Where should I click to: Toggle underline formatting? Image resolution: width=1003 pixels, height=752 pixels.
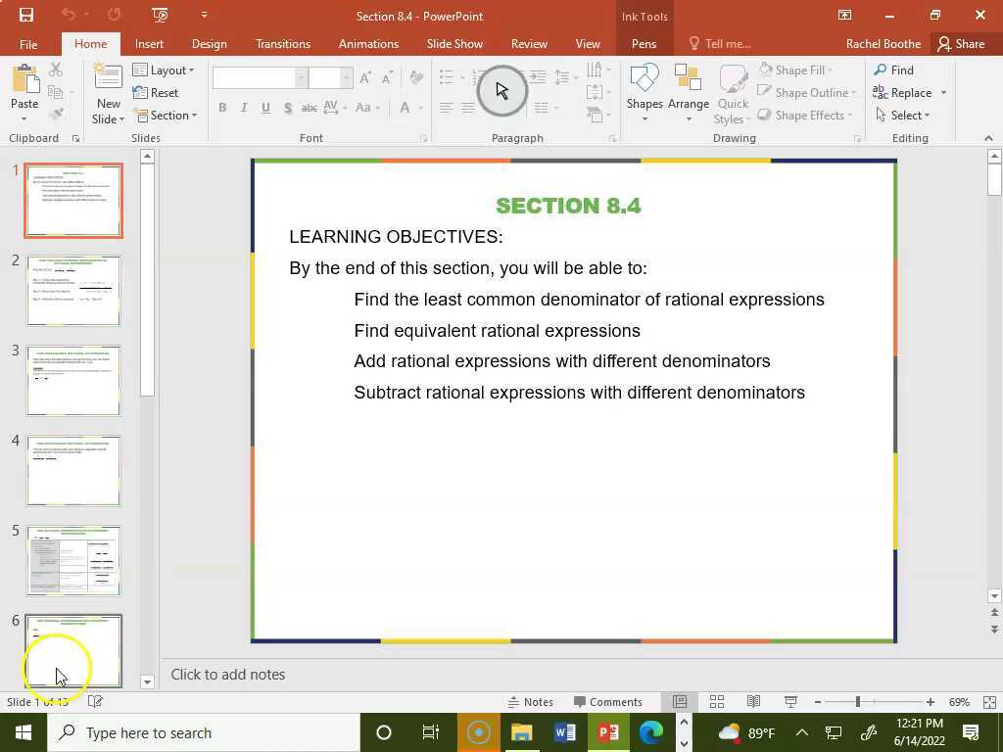click(x=265, y=108)
